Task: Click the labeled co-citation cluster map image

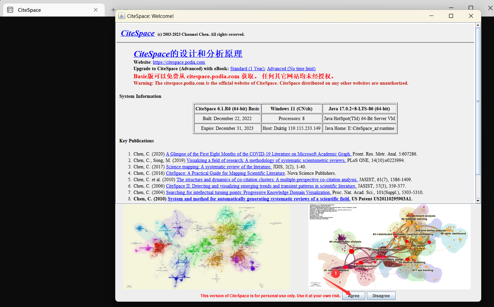Action: pyautogui.click(x=389, y=247)
